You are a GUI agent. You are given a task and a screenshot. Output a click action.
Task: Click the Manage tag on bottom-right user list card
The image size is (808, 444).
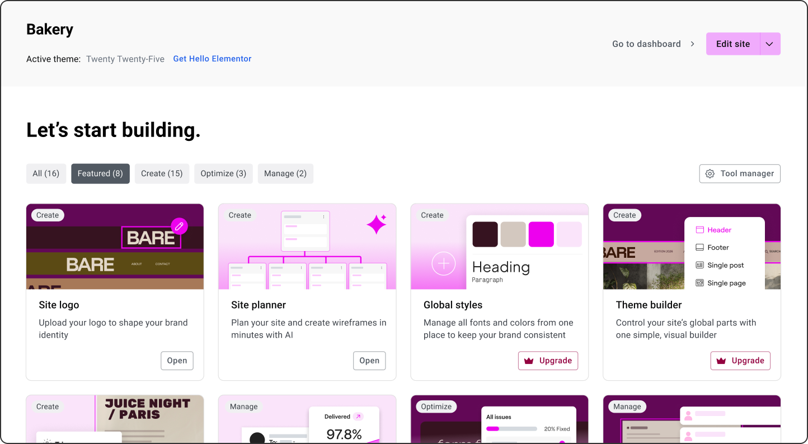(x=627, y=407)
